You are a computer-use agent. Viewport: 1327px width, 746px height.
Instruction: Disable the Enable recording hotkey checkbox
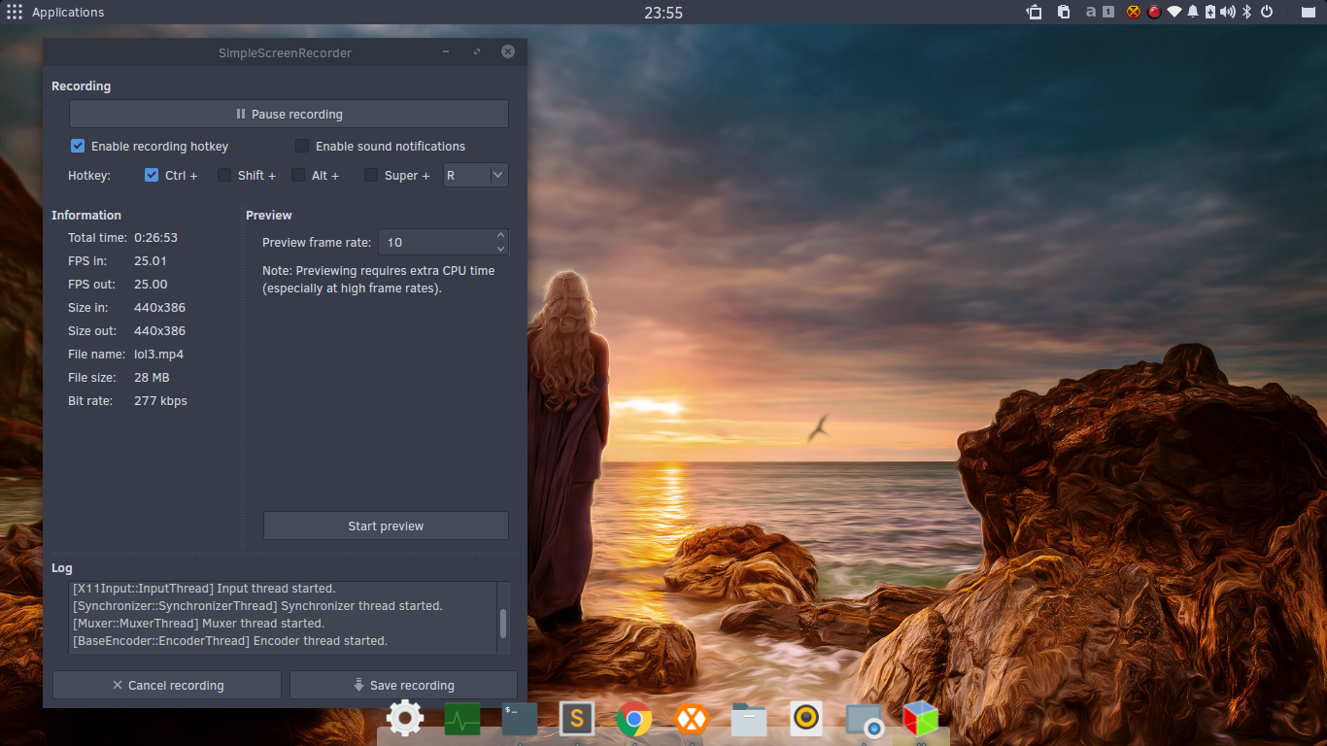[x=78, y=146]
